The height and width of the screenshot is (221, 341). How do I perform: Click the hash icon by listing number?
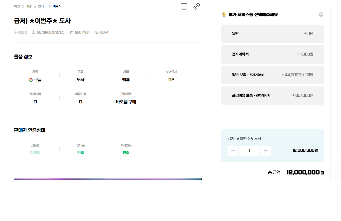click(x=71, y=32)
